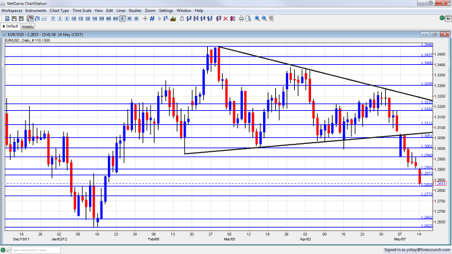Open the Chart Type menu
This screenshot has width=452, height=254.
[x=59, y=11]
